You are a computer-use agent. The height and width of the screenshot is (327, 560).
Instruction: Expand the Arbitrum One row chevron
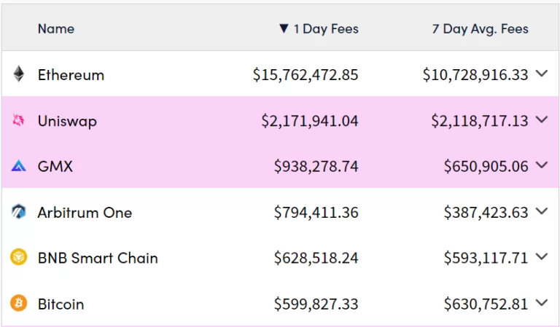pos(541,211)
